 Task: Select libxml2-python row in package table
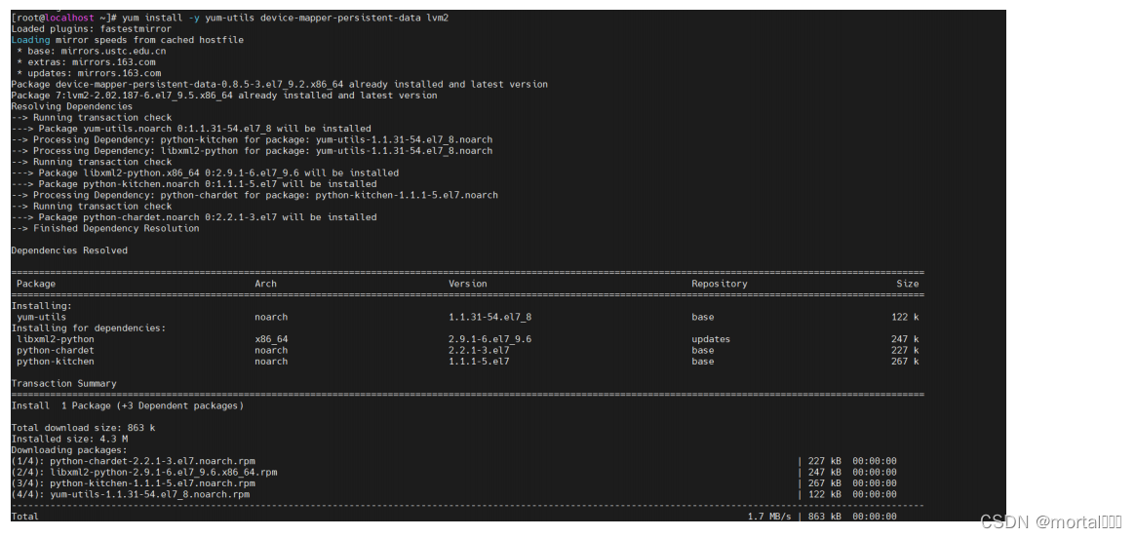(x=56, y=339)
